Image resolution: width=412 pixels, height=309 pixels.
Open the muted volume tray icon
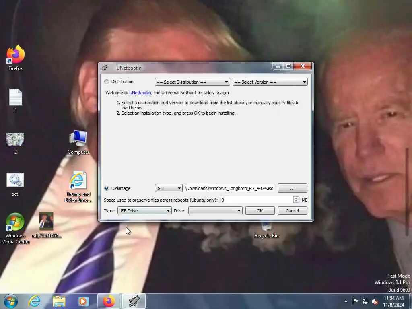pos(375,301)
